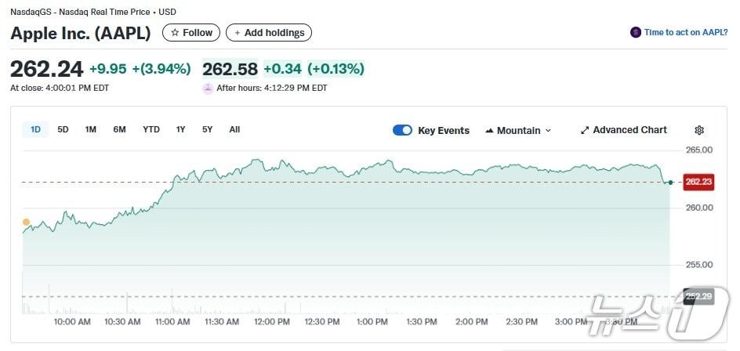Choose the 6M range tab
This screenshot has height=351, width=740.
119,129
